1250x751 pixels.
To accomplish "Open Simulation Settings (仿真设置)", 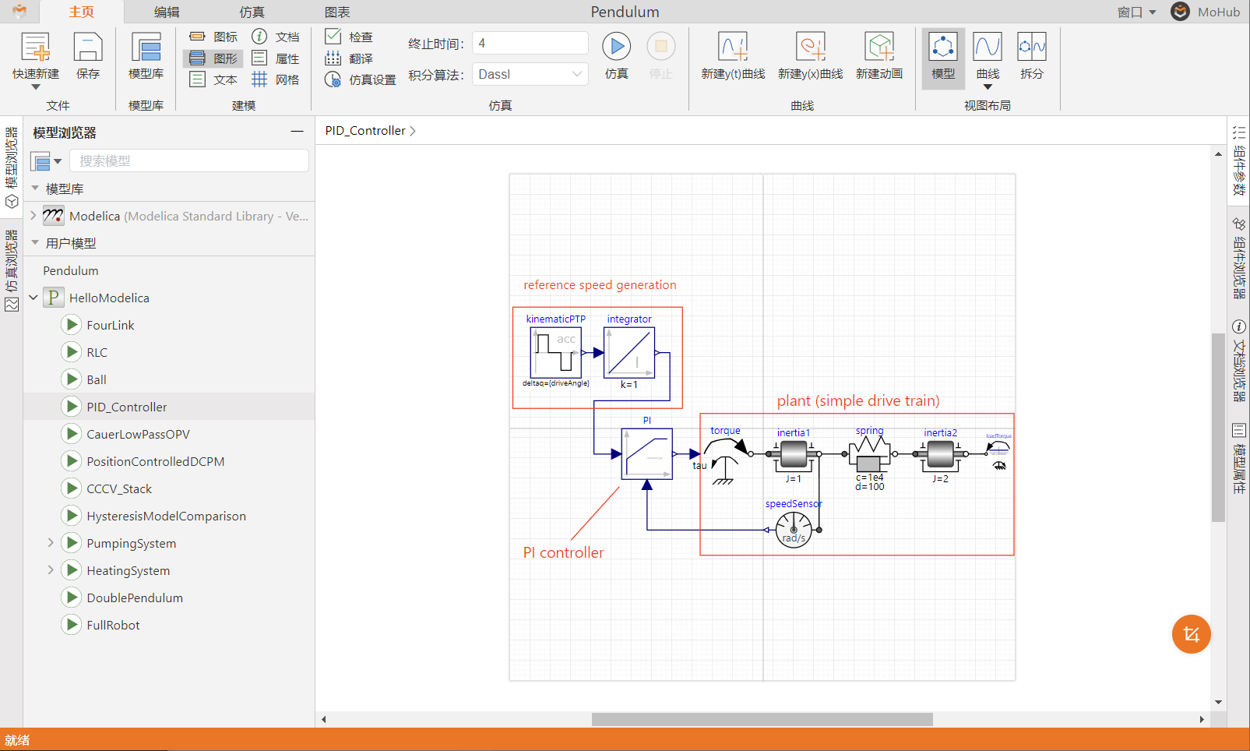I will (x=361, y=79).
